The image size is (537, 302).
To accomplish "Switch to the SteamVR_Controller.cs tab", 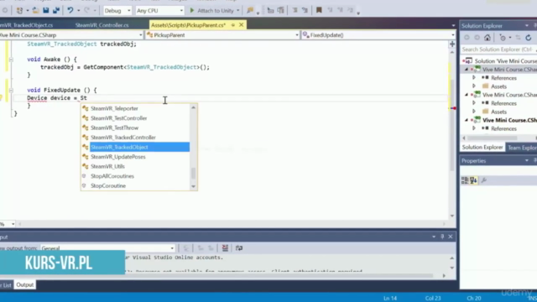I will tap(102, 25).
